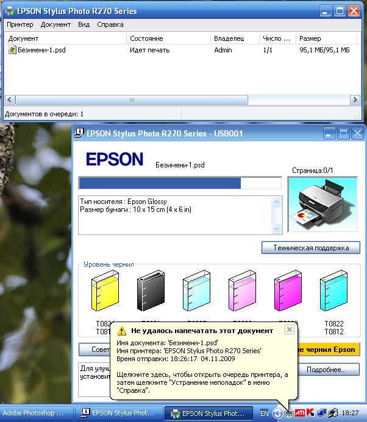The height and width of the screenshot is (422, 367).
Task: Click the cyan ink cartridge icon
Action: 333,290
